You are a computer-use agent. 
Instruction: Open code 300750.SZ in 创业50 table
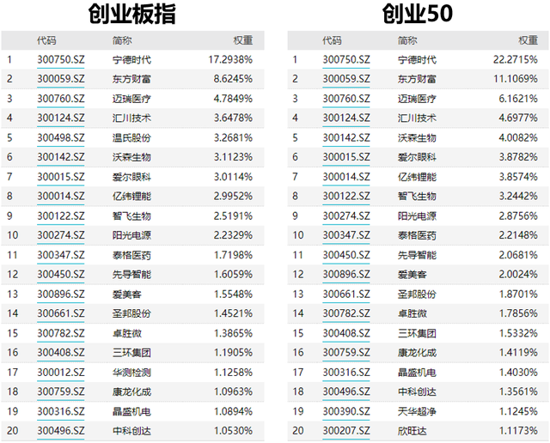click(x=346, y=59)
